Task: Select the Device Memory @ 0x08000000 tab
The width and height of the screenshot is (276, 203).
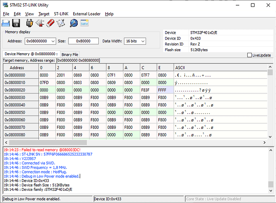Action: point(31,54)
